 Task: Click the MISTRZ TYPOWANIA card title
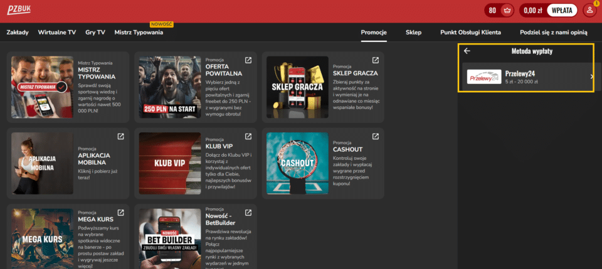(97, 73)
